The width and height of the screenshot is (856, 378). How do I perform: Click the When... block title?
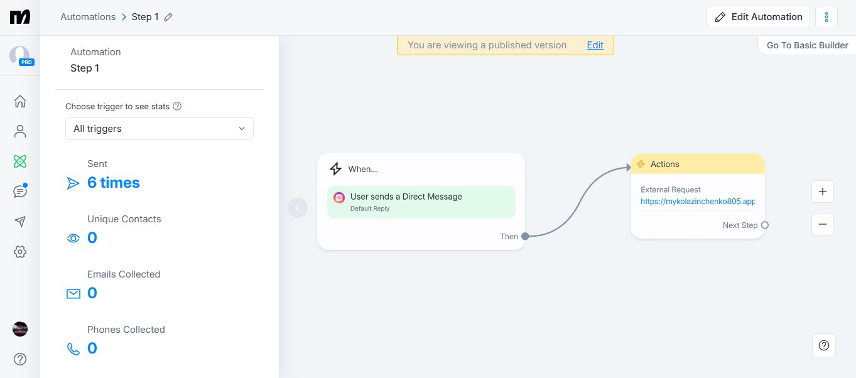tap(362, 169)
